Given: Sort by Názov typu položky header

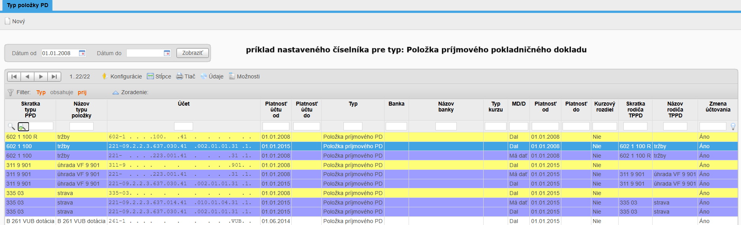Looking at the screenshot, I should pos(81,110).
